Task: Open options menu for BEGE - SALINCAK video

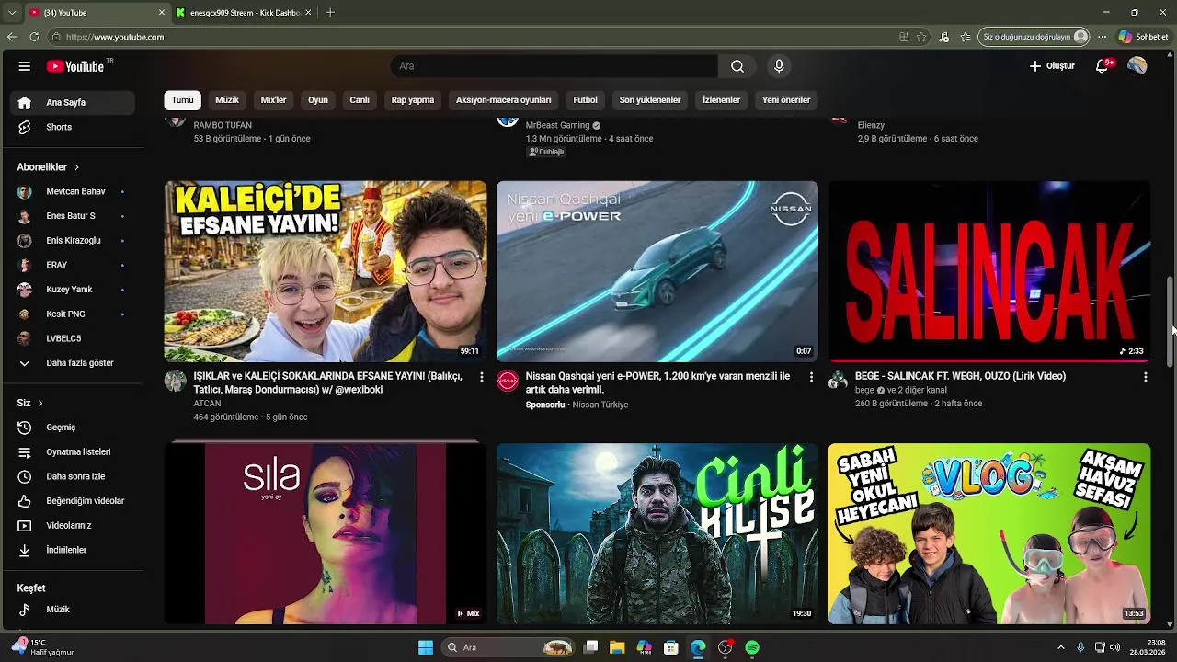Action: coord(1145,377)
